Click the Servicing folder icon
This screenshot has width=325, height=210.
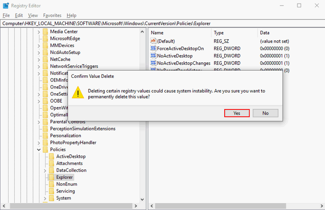[x=52, y=191]
